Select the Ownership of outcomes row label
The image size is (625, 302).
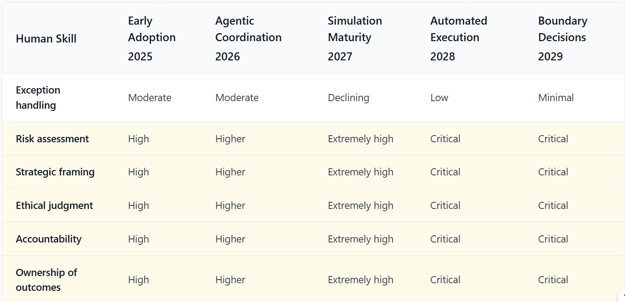[46, 280]
